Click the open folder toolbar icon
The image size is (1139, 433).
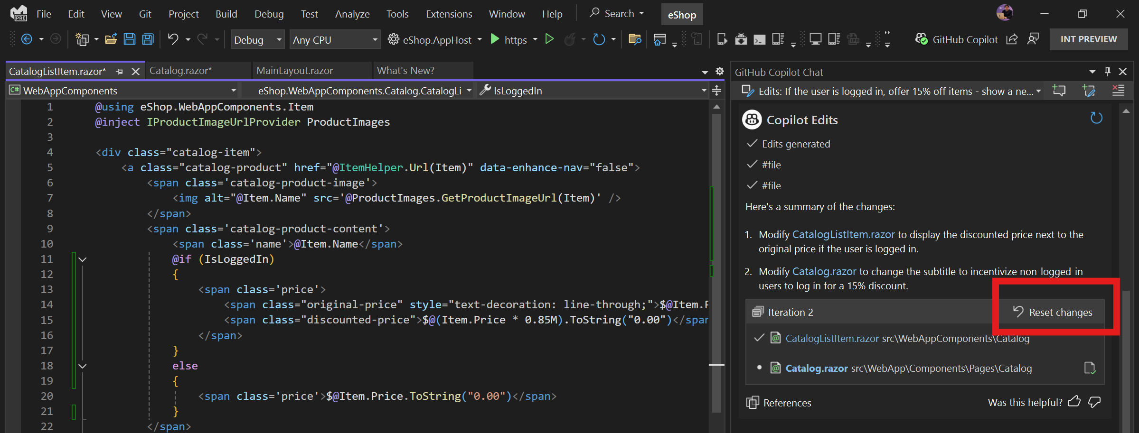[x=111, y=39]
